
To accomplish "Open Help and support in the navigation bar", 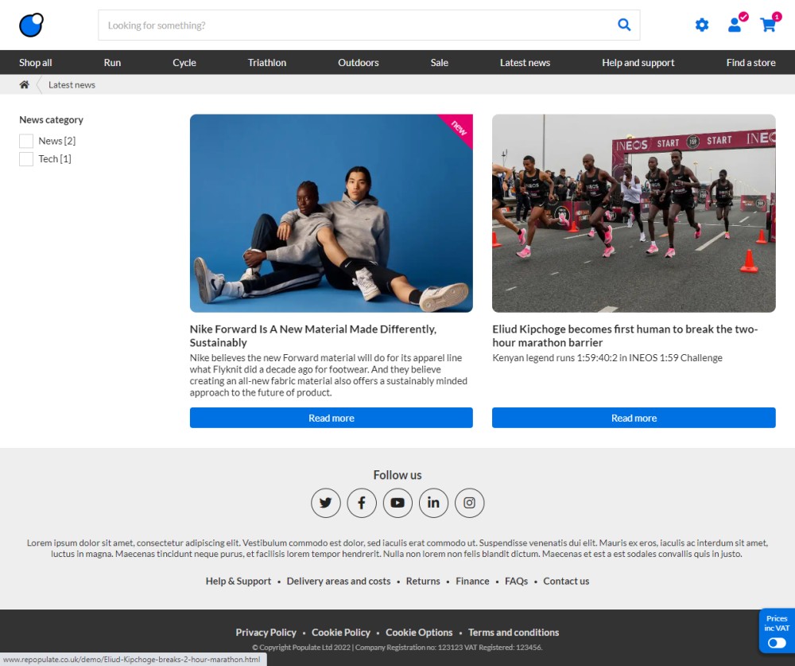I will (638, 62).
